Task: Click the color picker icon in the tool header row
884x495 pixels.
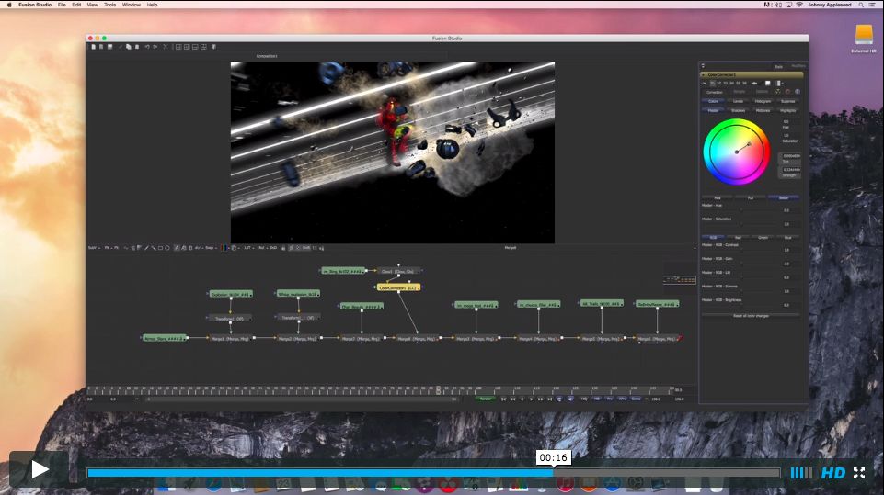Action: (x=761, y=83)
